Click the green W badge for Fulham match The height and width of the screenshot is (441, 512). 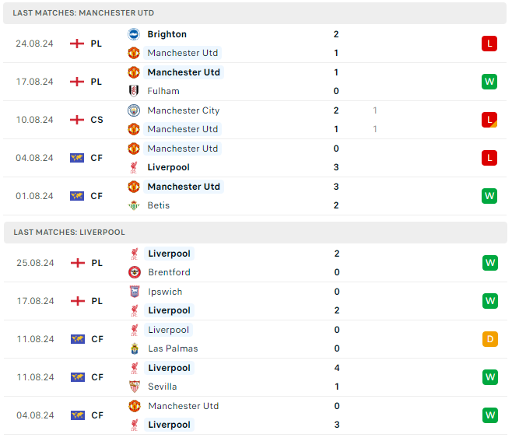(489, 82)
